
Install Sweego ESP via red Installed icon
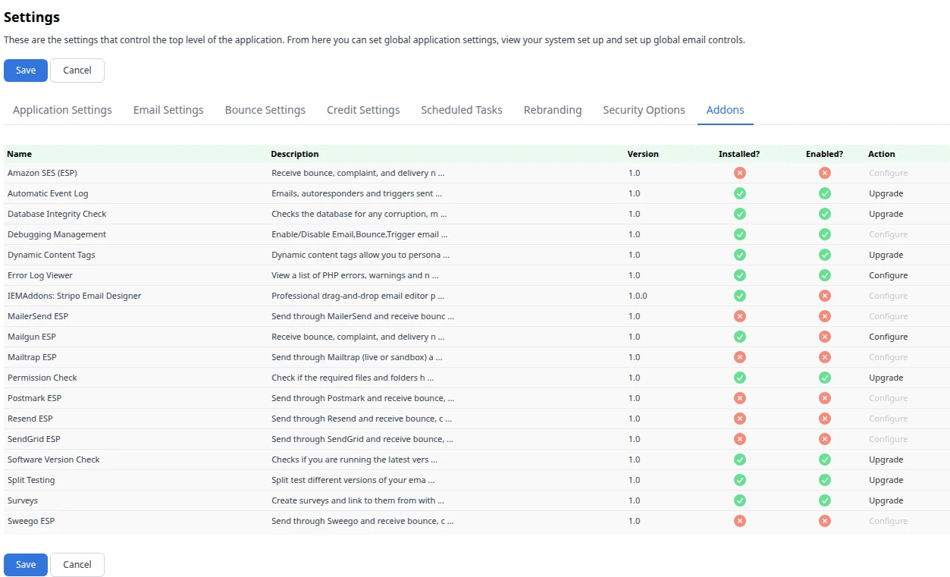pos(740,521)
